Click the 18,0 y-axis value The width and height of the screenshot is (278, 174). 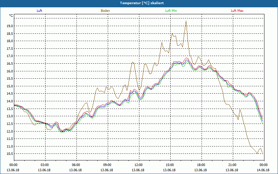10,41
